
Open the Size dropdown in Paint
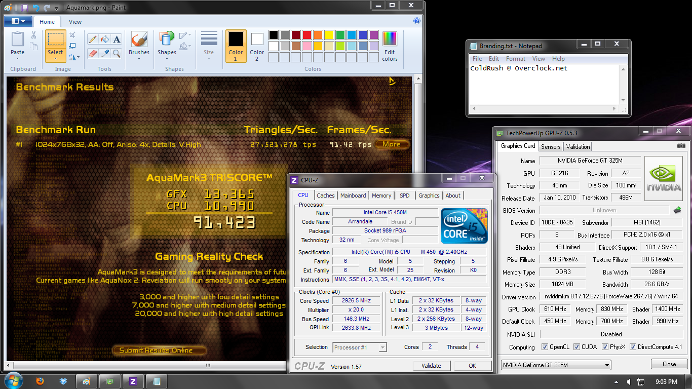point(209,58)
